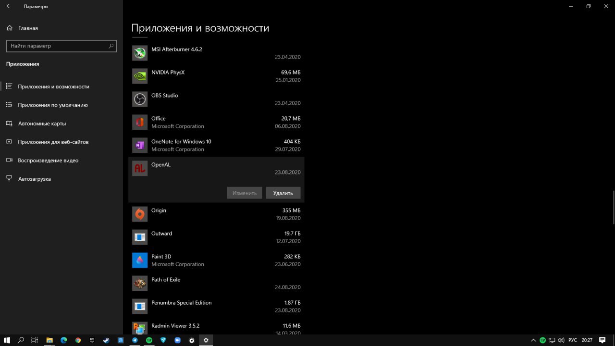This screenshot has height=346, width=615.
Task: Click the OpenAL red AL icon
Action: [140, 168]
